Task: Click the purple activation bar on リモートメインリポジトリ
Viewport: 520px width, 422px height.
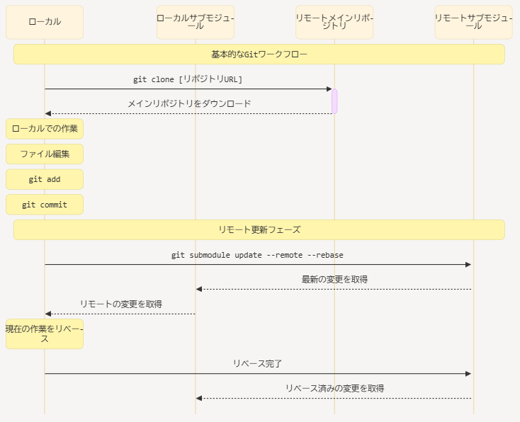Action: 334,101
